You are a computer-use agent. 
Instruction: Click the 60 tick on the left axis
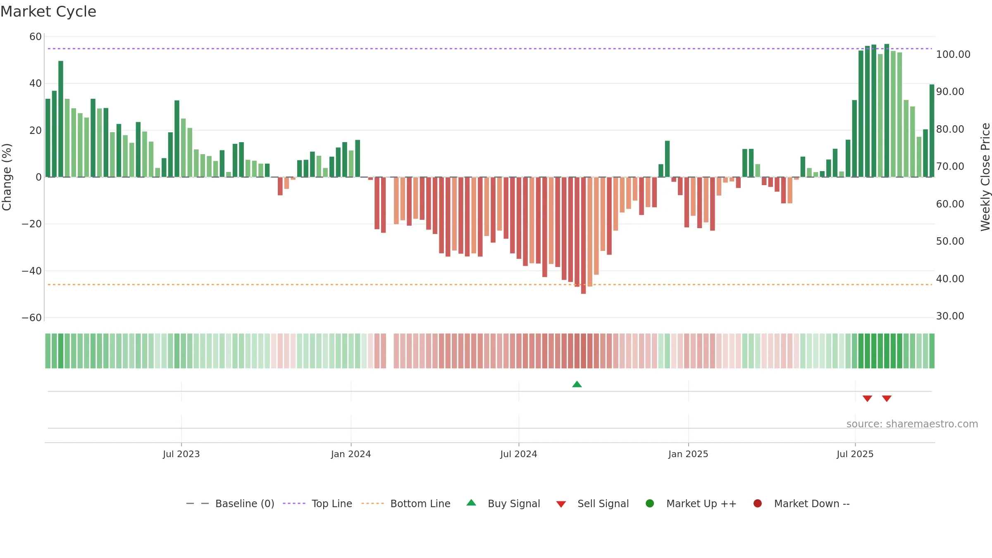36,36
